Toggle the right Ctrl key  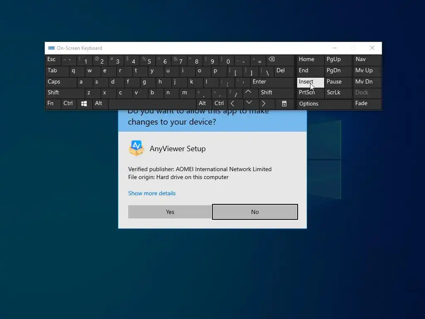point(220,103)
